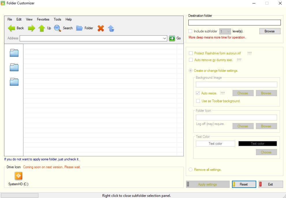Viewport: 286px width, 198px height.
Task: Open the Tools menu
Action: [x=57, y=19]
